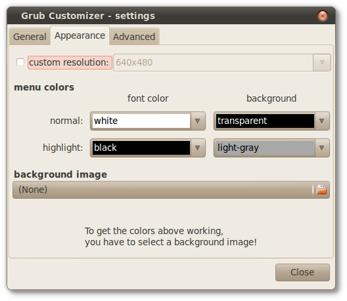347x301 pixels.
Task: Switch to the Advanced tab
Action: click(134, 37)
